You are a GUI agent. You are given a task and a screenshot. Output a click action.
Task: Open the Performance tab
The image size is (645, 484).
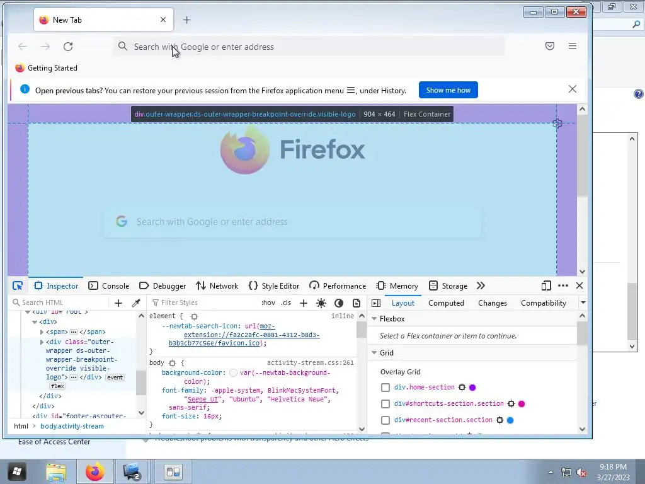point(338,285)
